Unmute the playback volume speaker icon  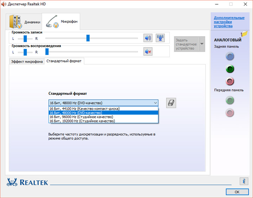tap(148, 52)
